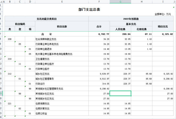Click the 公用经费 header cell
The image size is (176, 119).
tap(142, 29)
